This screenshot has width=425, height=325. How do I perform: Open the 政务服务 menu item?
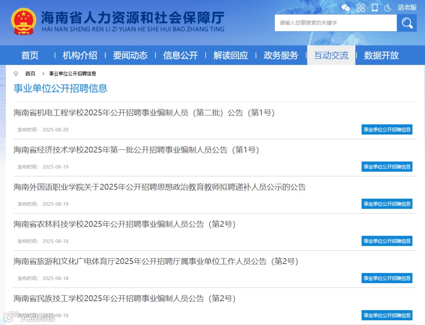(281, 55)
